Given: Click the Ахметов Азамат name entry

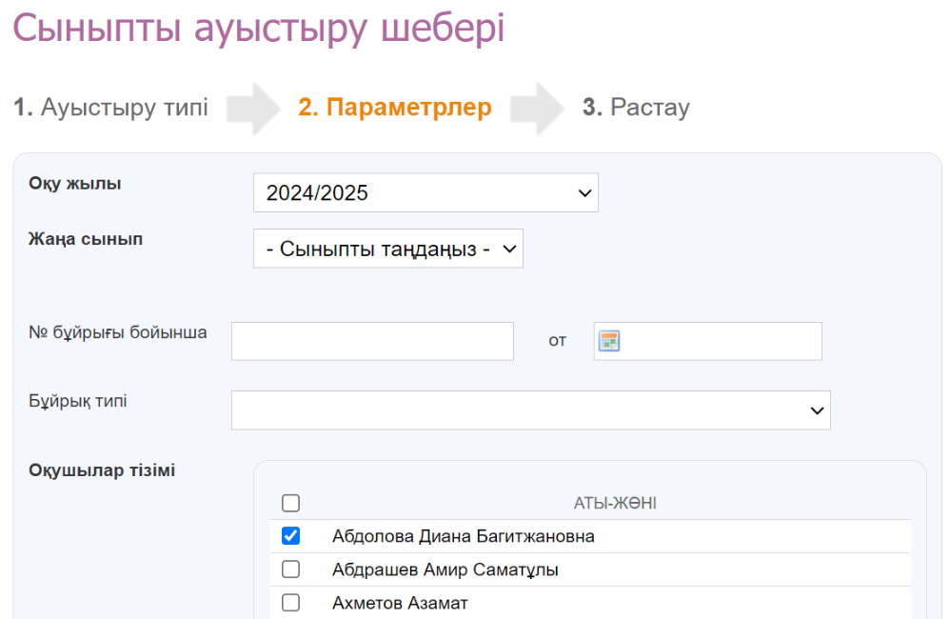Looking at the screenshot, I should click(x=400, y=603).
